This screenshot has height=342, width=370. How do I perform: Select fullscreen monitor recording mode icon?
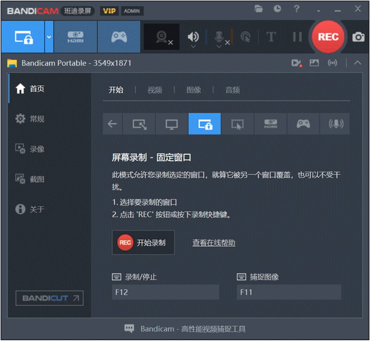point(172,123)
